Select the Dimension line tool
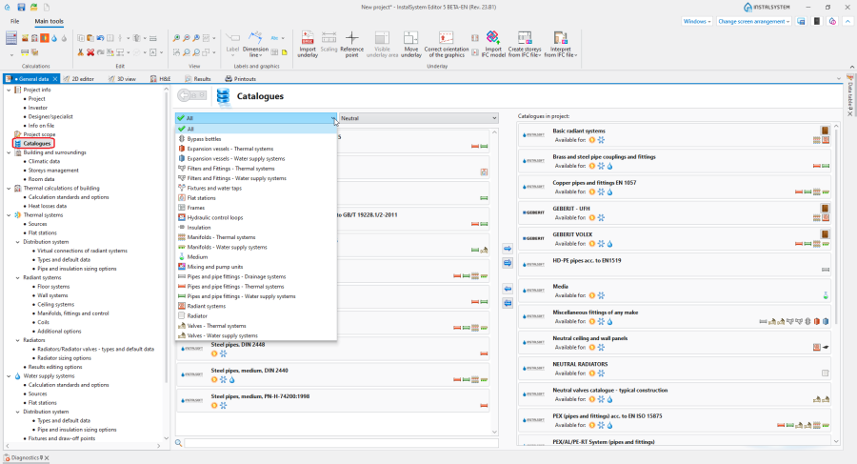Screen dimensions: 857x464 click(x=255, y=44)
